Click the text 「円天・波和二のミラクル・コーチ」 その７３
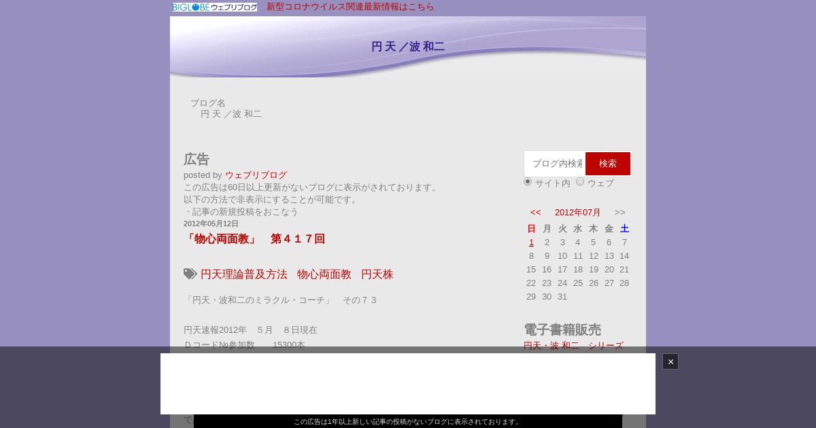 click(x=280, y=300)
